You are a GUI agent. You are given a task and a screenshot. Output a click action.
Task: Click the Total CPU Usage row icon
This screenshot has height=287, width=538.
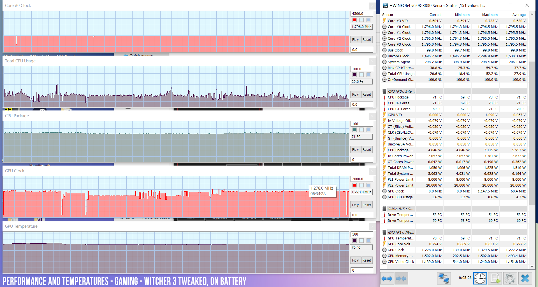[384, 74]
